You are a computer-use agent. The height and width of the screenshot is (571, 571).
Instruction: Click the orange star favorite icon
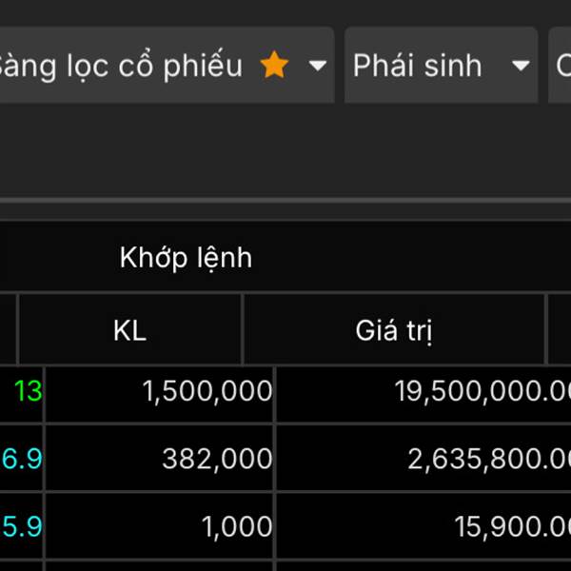point(274,65)
